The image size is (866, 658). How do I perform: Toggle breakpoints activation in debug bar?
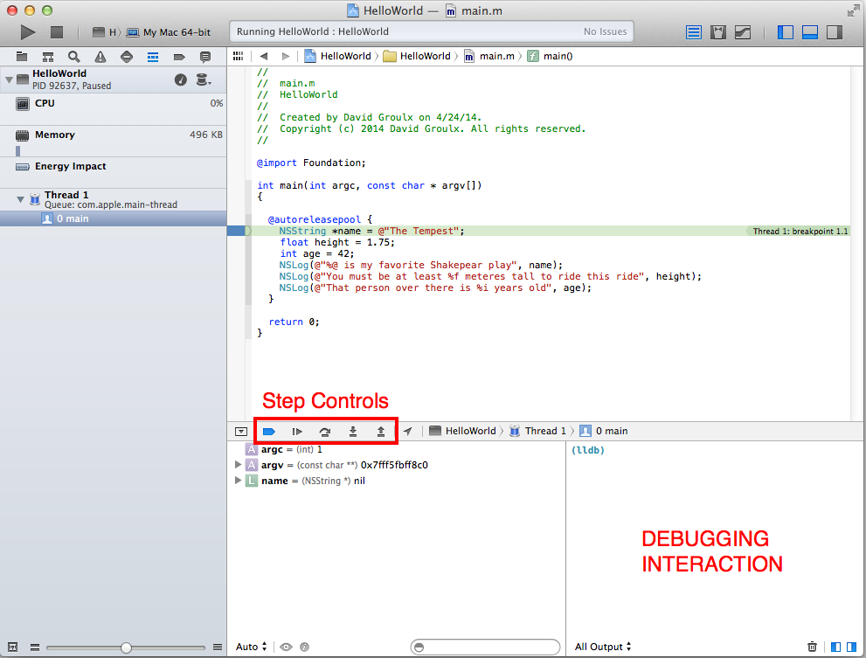coord(269,431)
